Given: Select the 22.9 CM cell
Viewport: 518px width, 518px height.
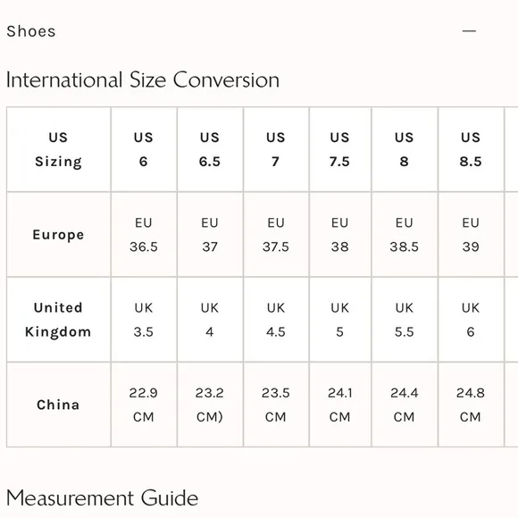Looking at the screenshot, I should click(144, 405).
